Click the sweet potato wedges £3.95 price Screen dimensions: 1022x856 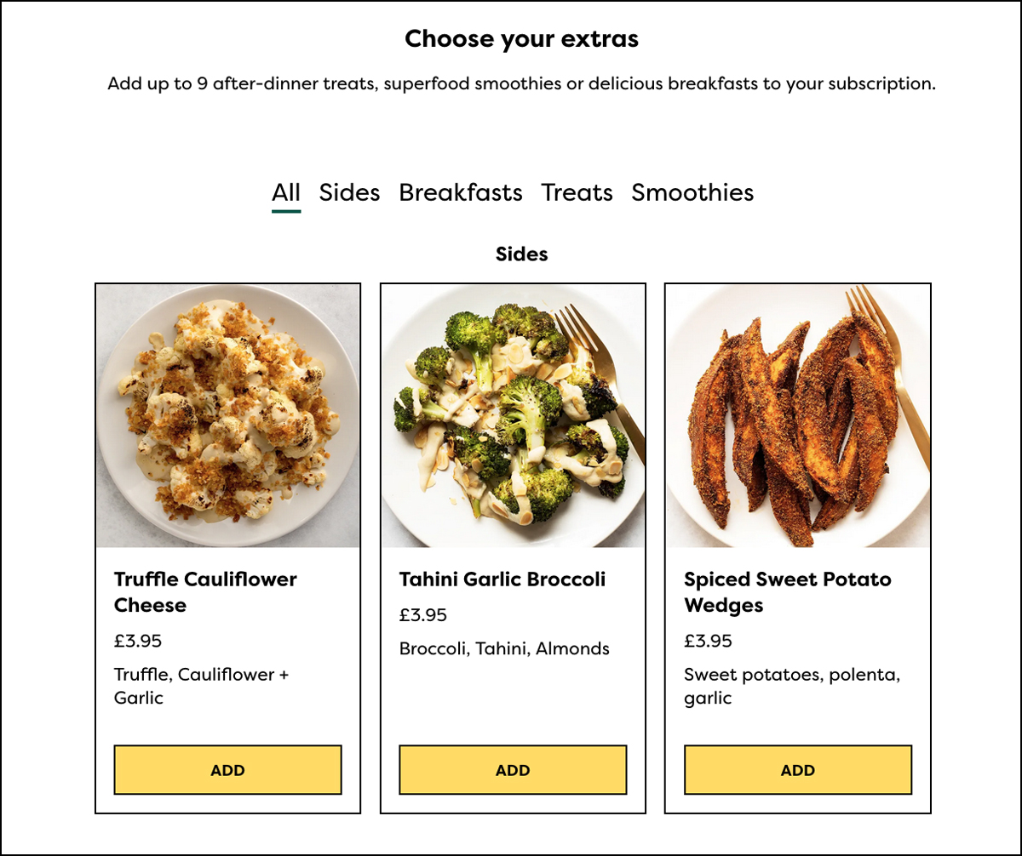click(x=708, y=641)
